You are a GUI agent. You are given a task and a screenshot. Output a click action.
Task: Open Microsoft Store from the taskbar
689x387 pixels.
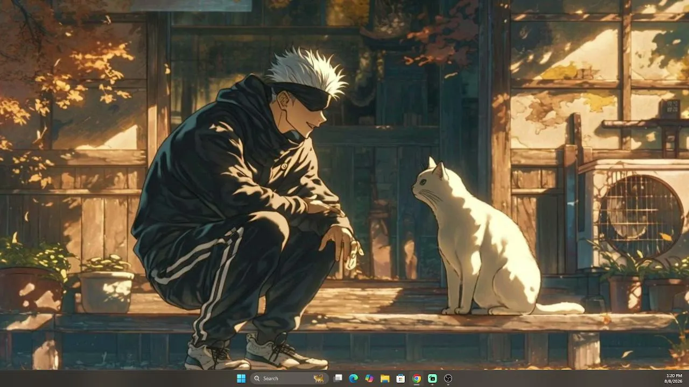(x=400, y=378)
